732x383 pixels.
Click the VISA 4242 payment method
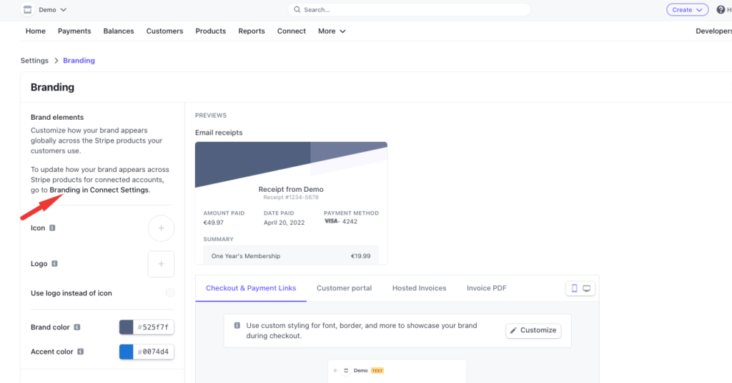(341, 221)
